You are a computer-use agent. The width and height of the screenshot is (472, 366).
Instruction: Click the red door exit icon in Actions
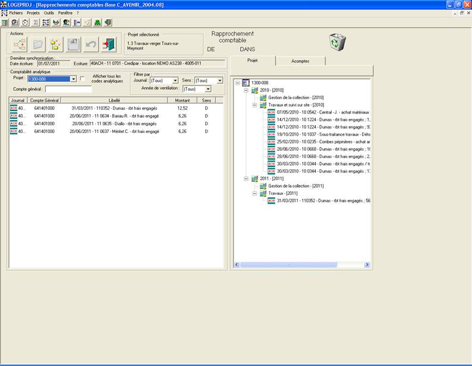109,45
